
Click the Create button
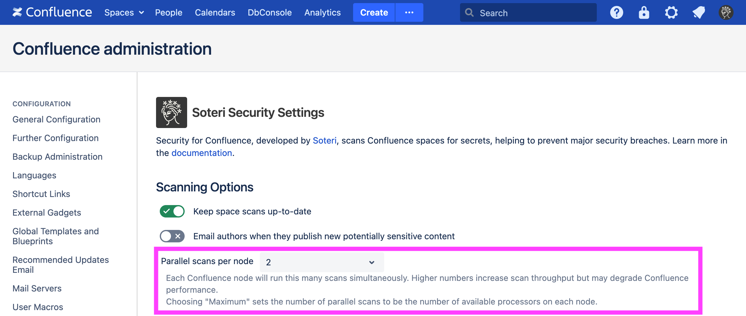[374, 12]
